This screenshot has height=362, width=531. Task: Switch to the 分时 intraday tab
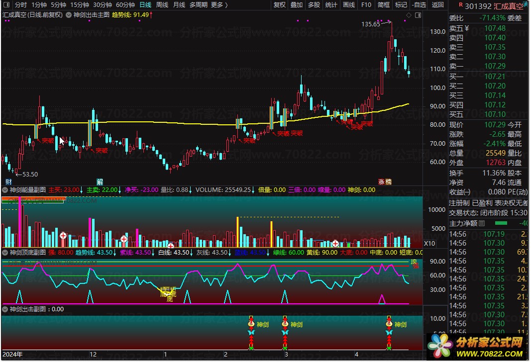coord(21,5)
